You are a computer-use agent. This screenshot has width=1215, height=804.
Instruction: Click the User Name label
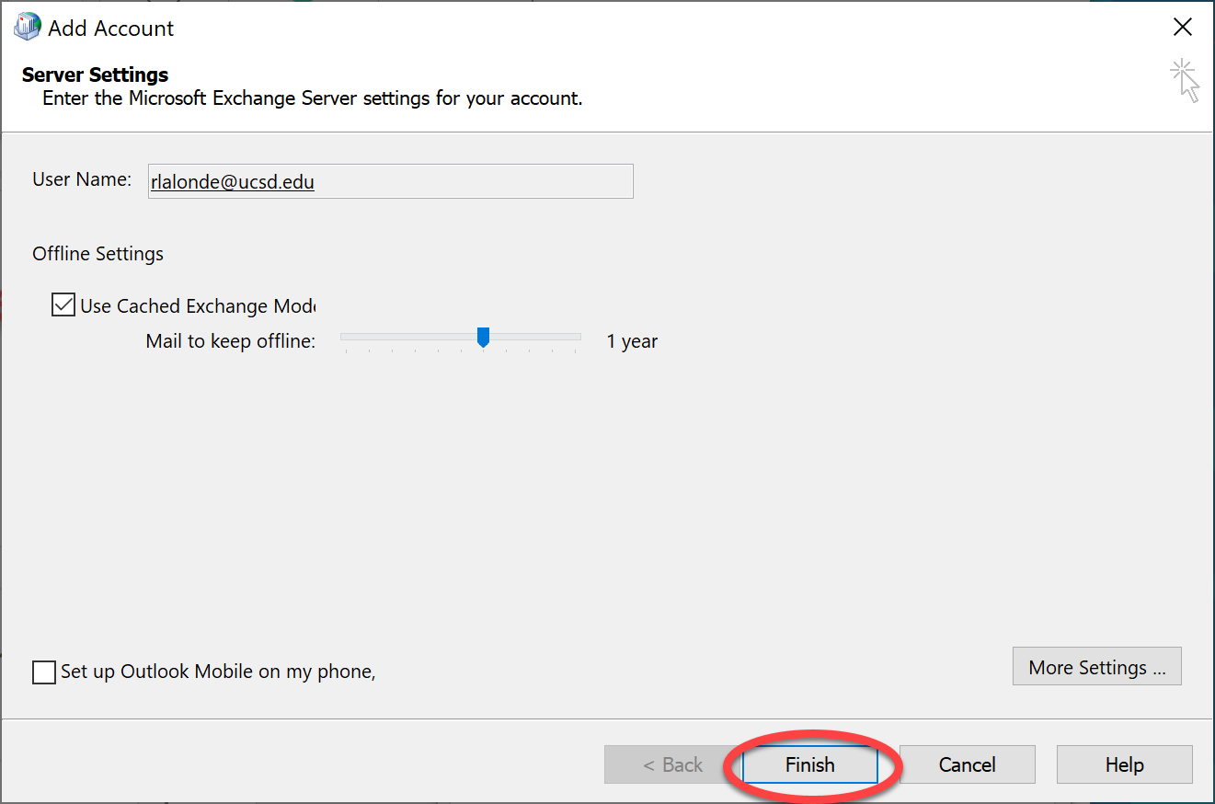[82, 179]
